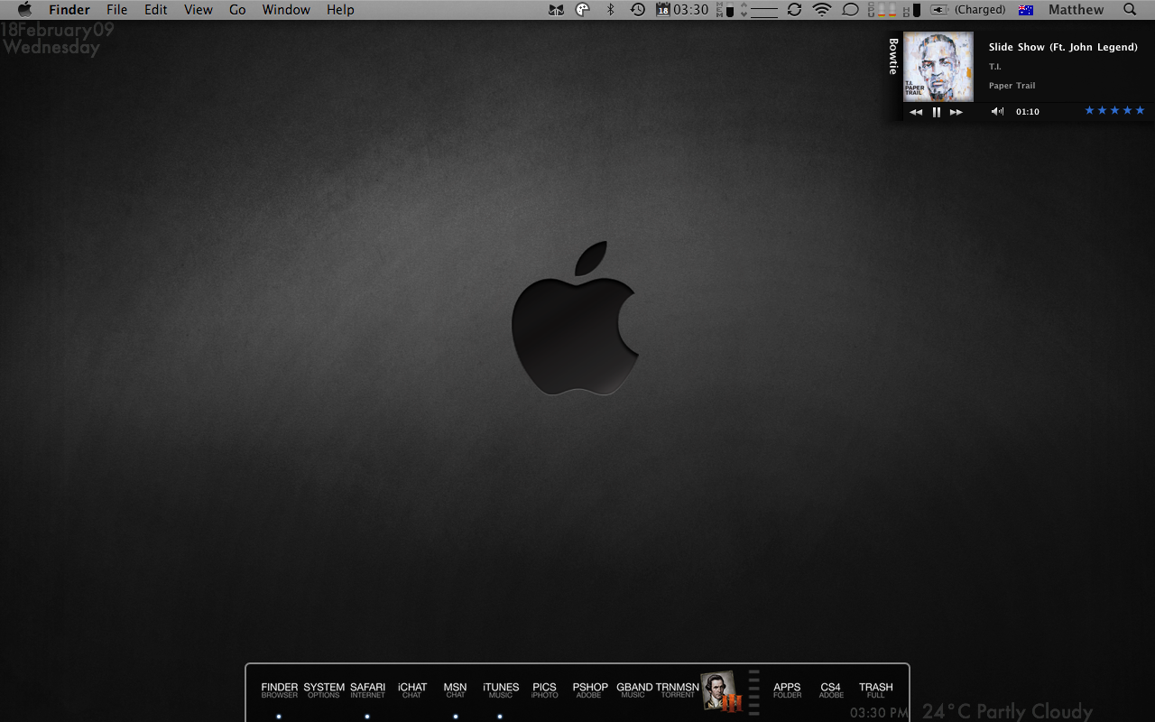The width and height of the screenshot is (1155, 722).
Task: Open TRNMSN Torrent from the dock
Action: pos(678,690)
